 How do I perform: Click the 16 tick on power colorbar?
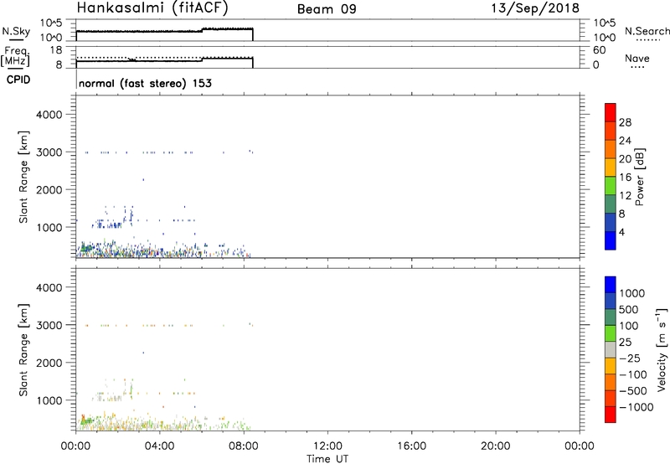point(625,178)
